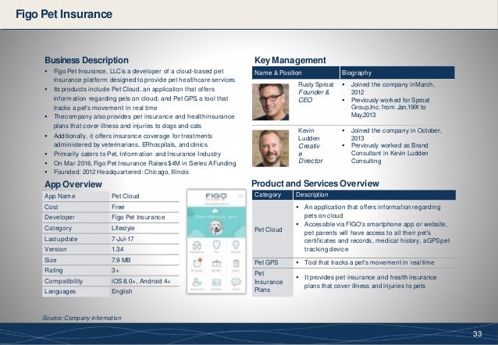Click the Pet Insurance Plans category cell

[x=272, y=282]
